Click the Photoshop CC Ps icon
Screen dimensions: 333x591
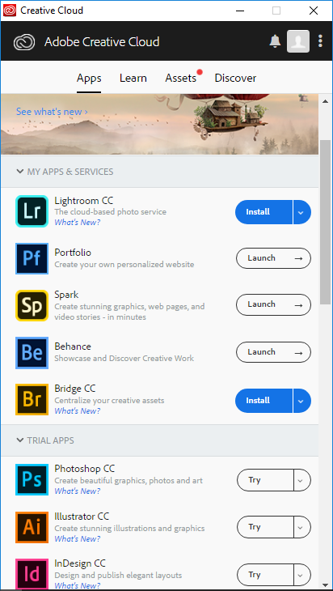pyautogui.click(x=32, y=479)
